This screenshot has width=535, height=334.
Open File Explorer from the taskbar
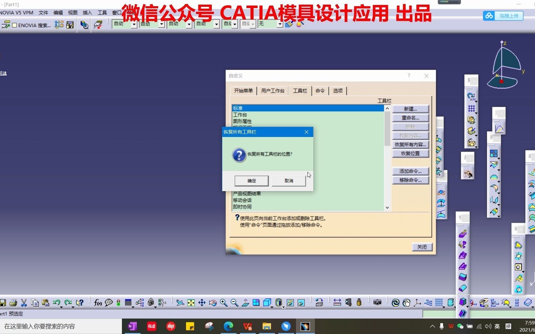point(267,326)
